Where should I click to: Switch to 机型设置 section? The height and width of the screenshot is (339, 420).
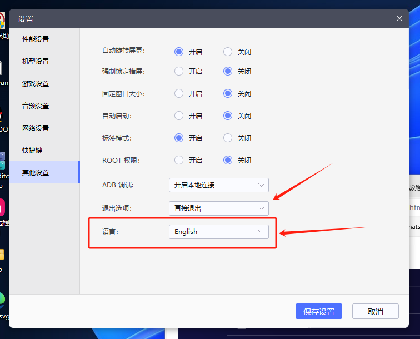44,62
